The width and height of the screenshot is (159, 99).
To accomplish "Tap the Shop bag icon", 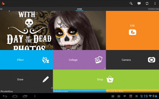I will pyautogui.click(x=110, y=79).
